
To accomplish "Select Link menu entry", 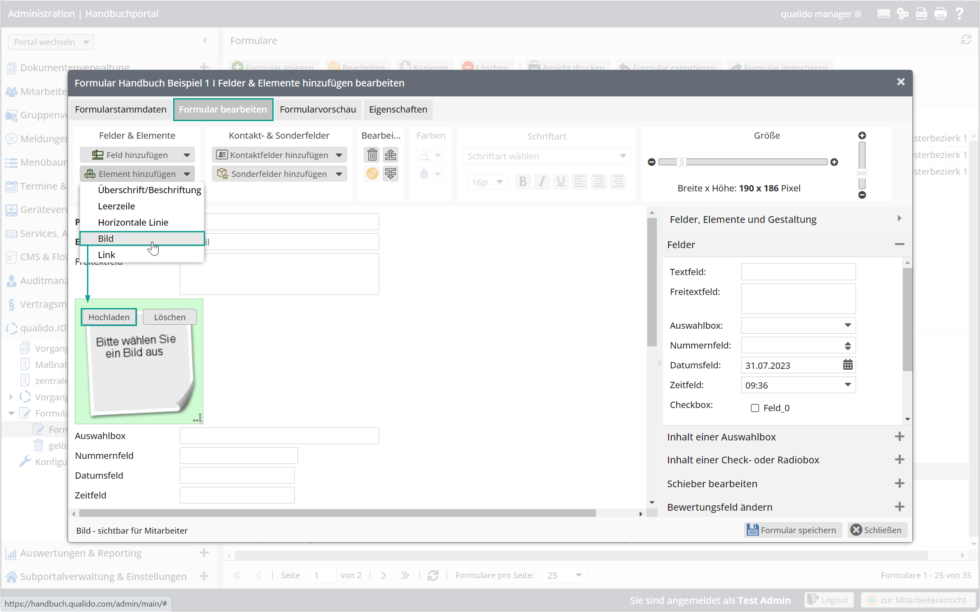I will pos(142,255).
